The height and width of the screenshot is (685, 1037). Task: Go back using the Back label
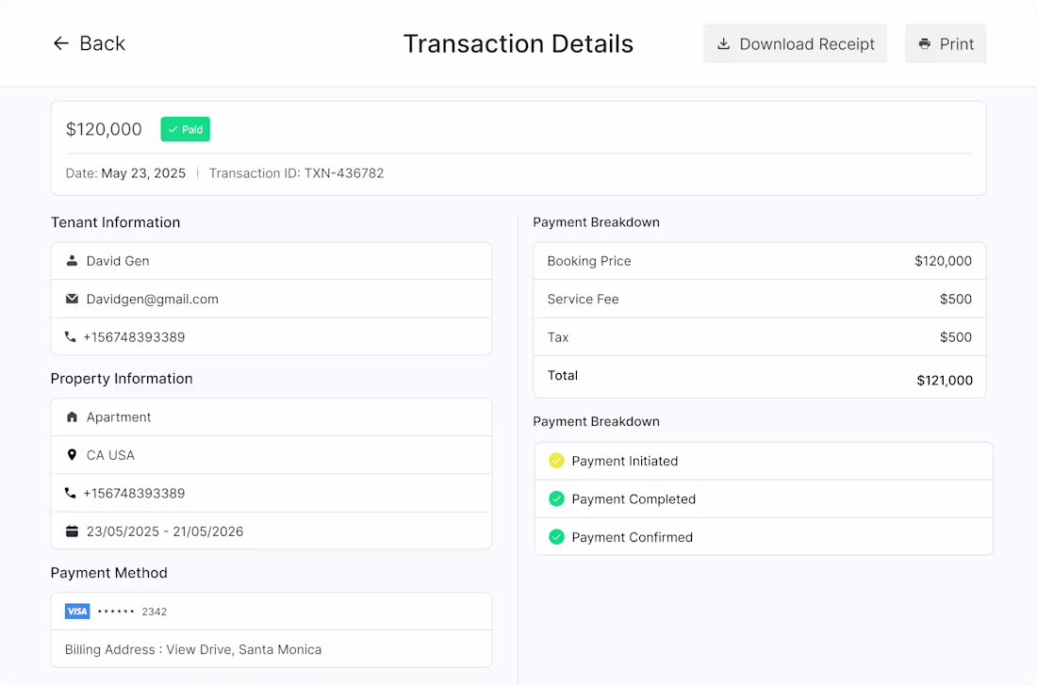click(102, 43)
